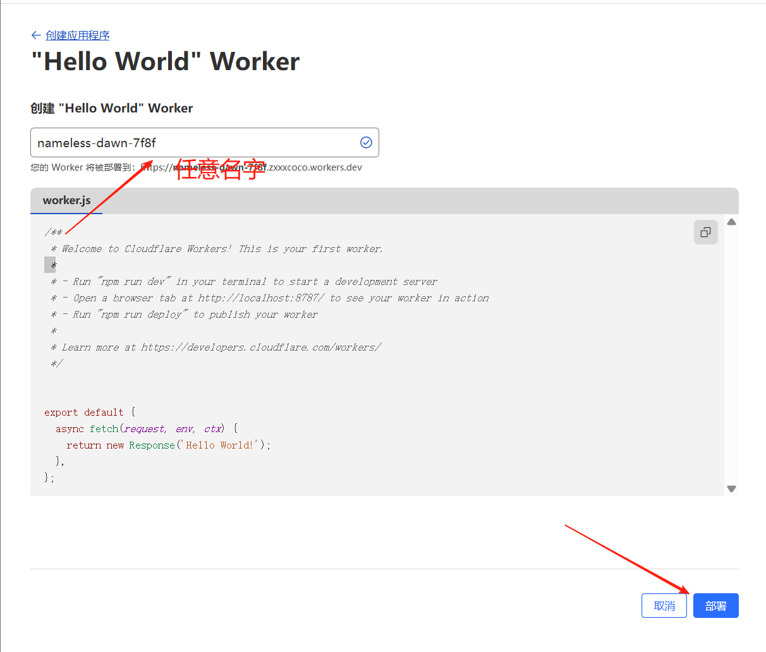Click the "async fetch(request, env, ctx)" line
Viewport: 766px width, 652px height.
(x=147, y=429)
